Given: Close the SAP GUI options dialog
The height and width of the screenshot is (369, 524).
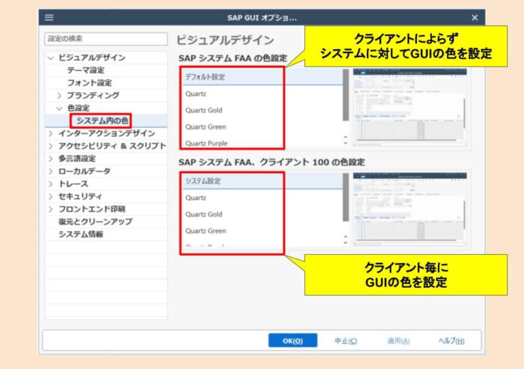Looking at the screenshot, I should click(x=475, y=18).
